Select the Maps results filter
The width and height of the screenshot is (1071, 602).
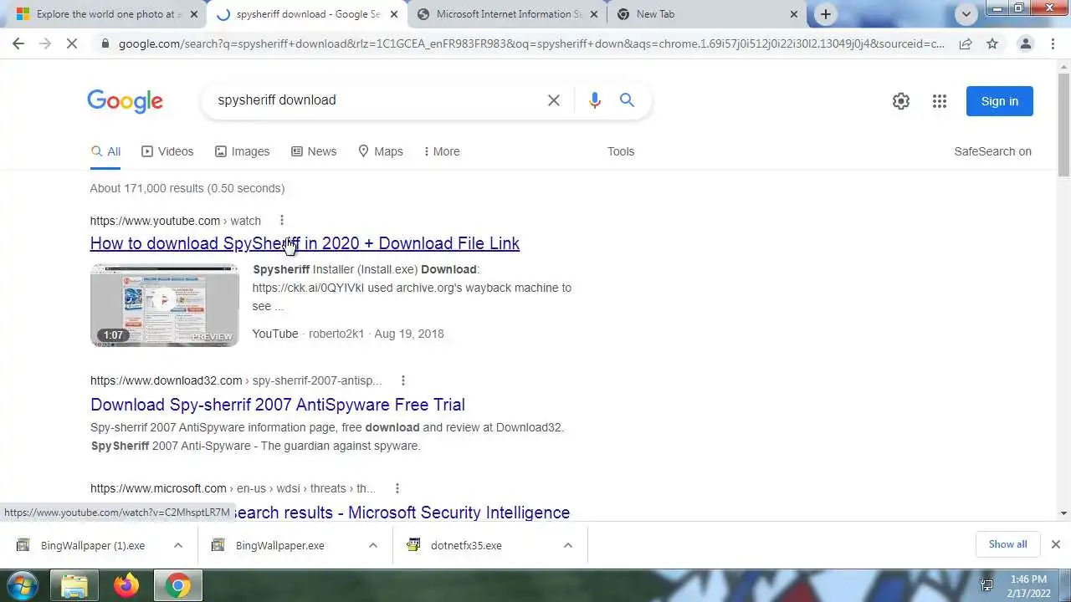(381, 151)
